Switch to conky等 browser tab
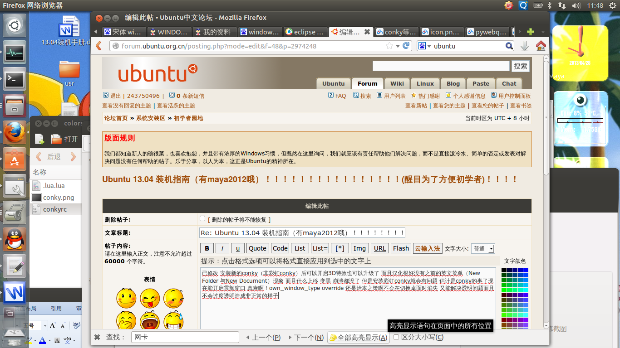 coord(396,32)
